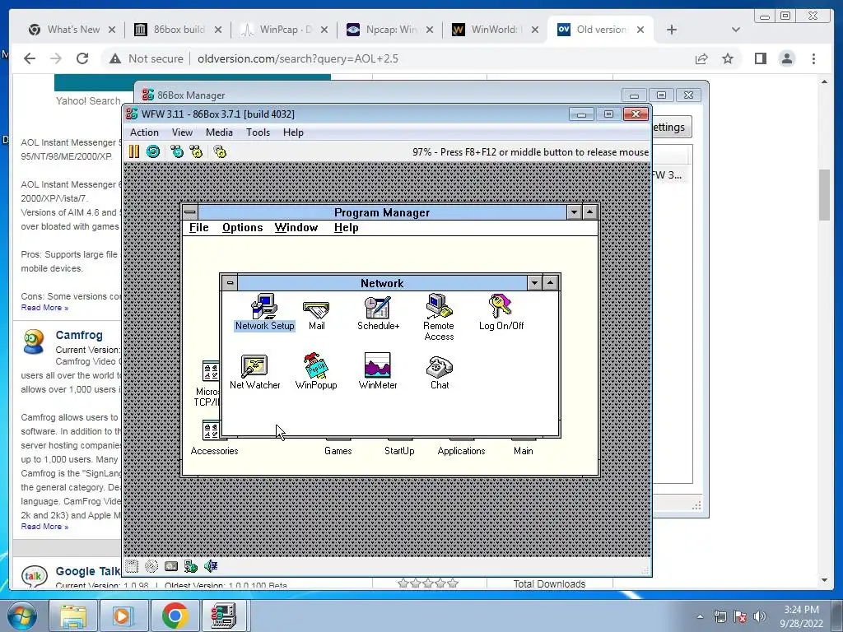Viewport: 843px width, 632px height.
Task: Click the Camfrog heading link
Action: coord(79,335)
